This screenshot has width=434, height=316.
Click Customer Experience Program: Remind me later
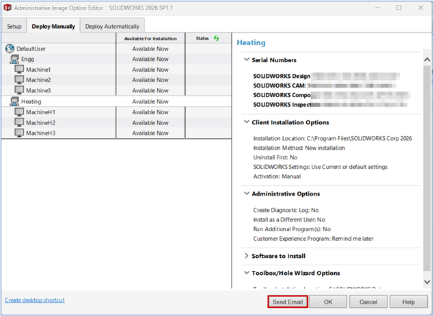[x=313, y=239]
